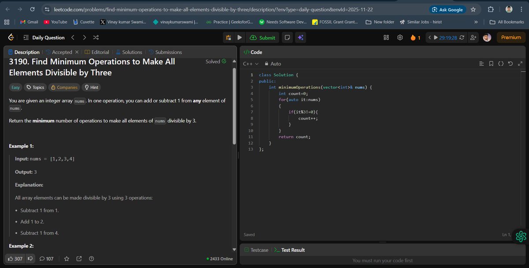Open the 107 comments

46,259
